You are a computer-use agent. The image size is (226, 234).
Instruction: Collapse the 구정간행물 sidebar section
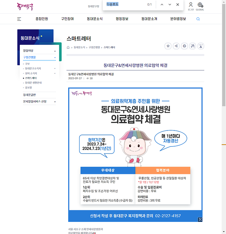point(40,57)
